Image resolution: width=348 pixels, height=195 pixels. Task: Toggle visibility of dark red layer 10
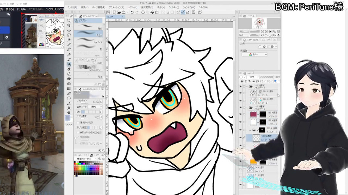point(240,114)
